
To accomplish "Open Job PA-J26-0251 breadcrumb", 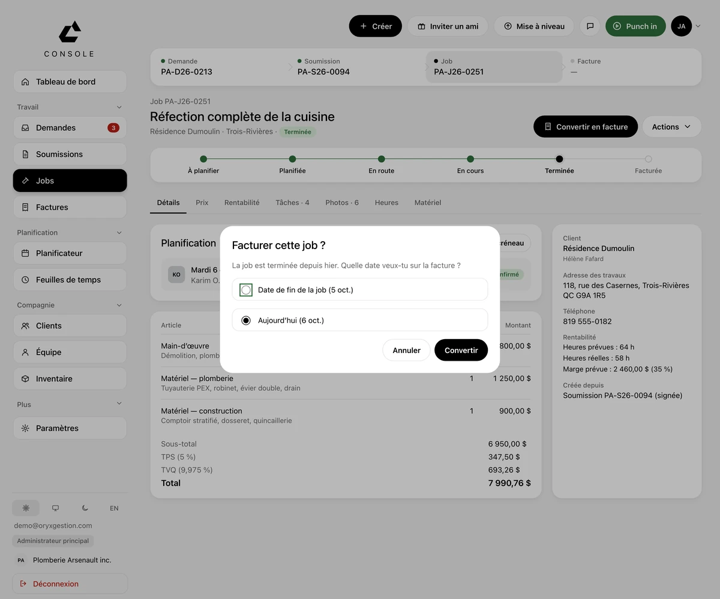I will coord(494,66).
